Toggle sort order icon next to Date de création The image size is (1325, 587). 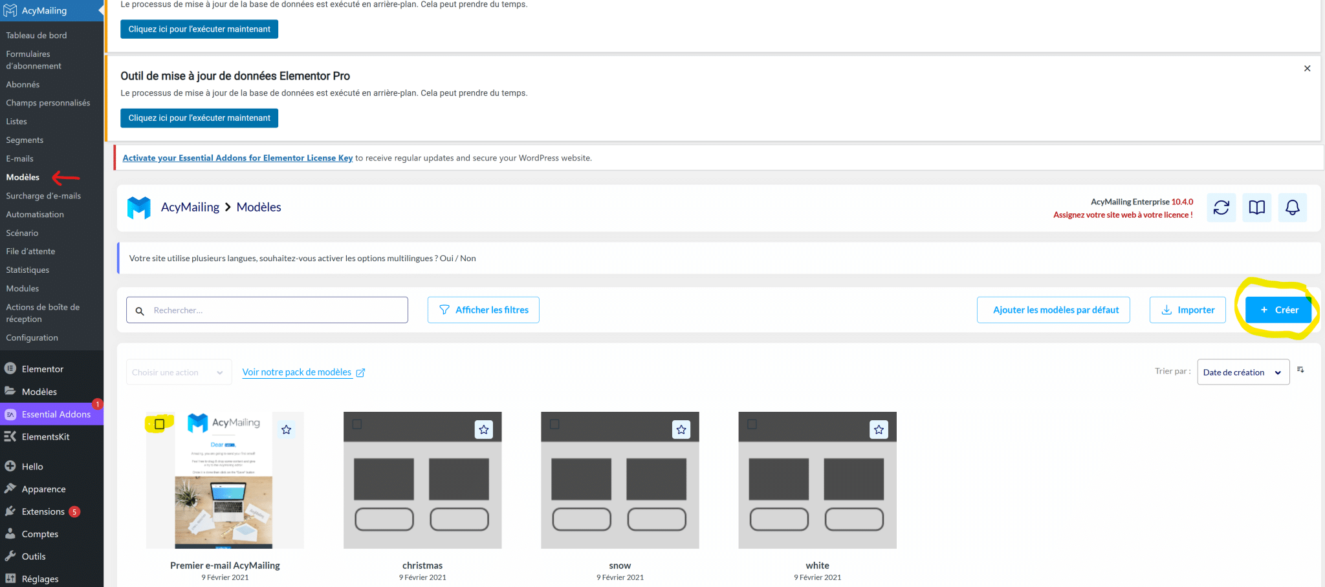pos(1300,370)
